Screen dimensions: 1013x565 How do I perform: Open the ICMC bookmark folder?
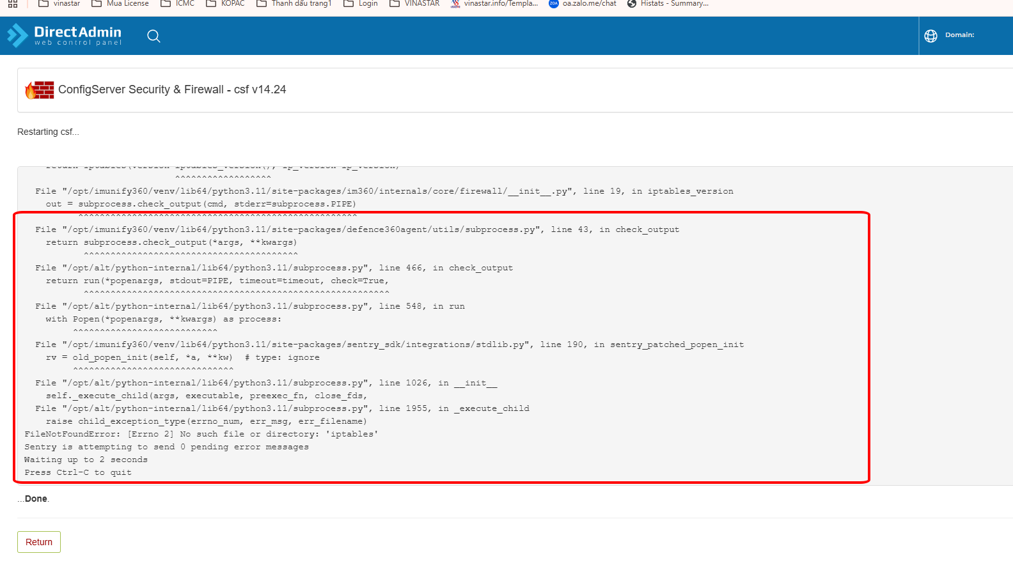178,3
